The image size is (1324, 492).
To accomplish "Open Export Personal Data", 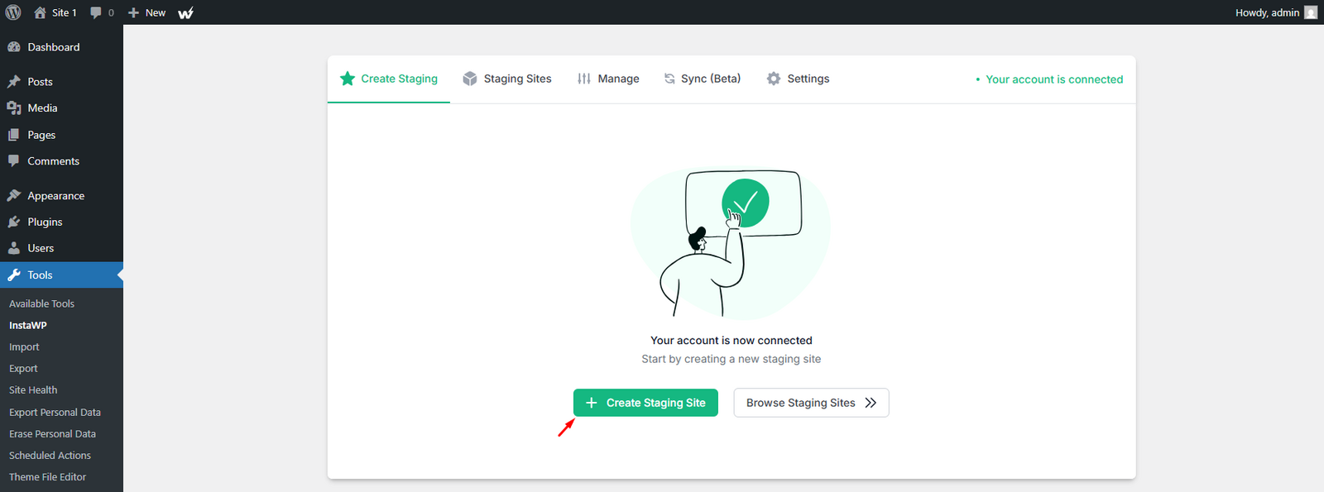I will (x=55, y=412).
